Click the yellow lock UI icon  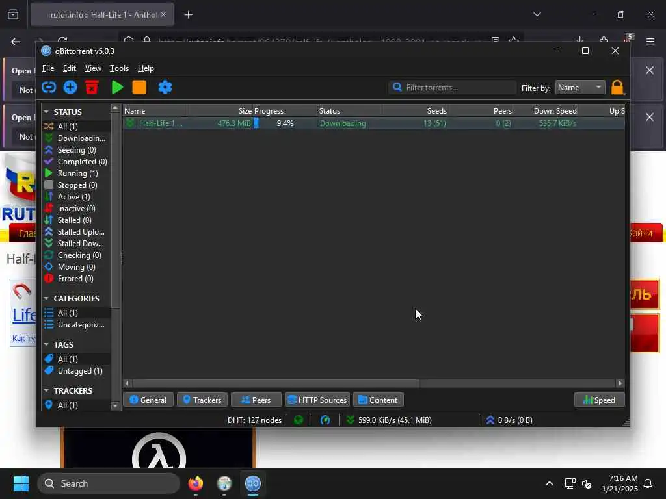pyautogui.click(x=617, y=88)
